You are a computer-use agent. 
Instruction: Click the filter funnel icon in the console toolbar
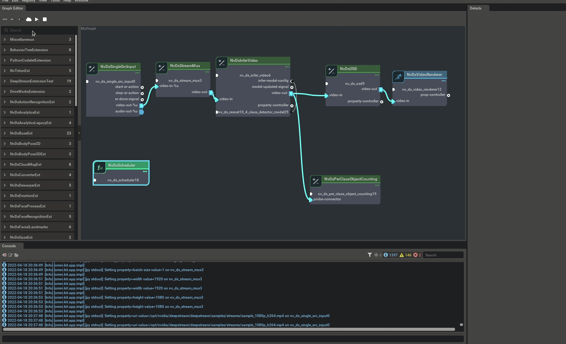369,255
